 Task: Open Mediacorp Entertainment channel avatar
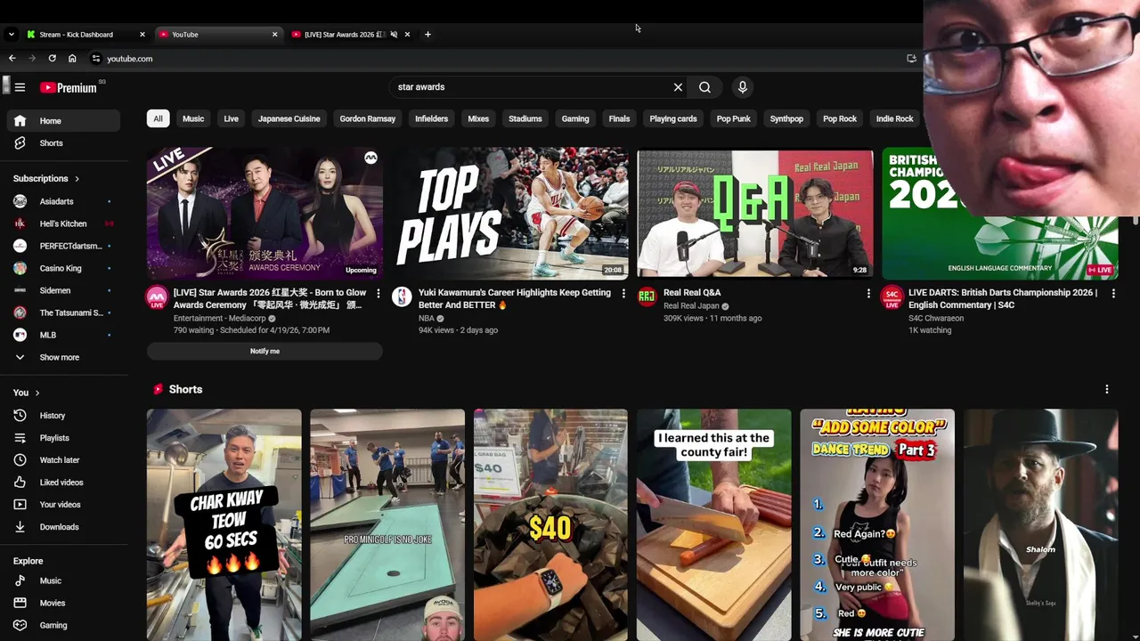(x=157, y=297)
